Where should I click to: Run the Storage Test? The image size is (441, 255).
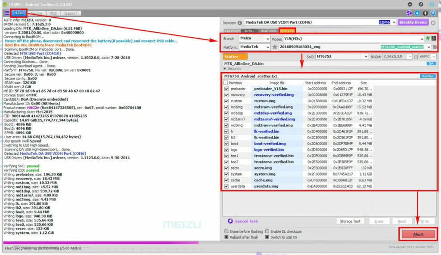[350, 221]
